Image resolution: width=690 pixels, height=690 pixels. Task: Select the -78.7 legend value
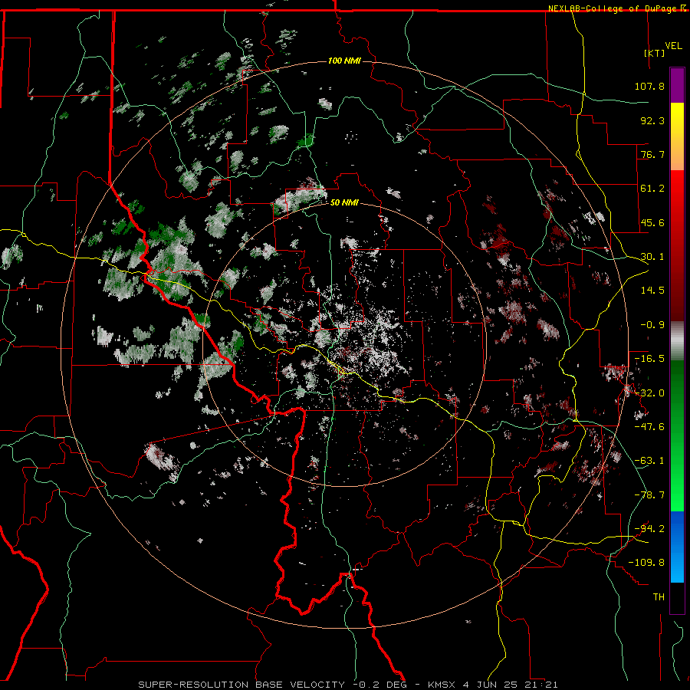coord(649,495)
